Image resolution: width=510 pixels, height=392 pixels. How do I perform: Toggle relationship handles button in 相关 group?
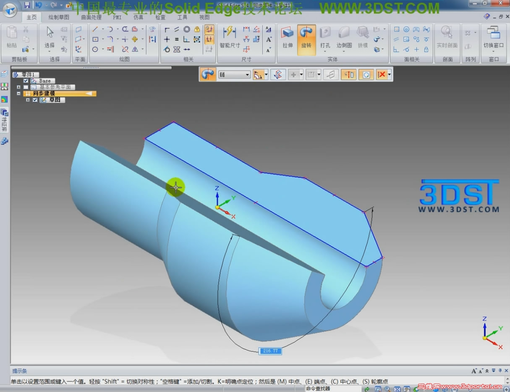tap(209, 39)
